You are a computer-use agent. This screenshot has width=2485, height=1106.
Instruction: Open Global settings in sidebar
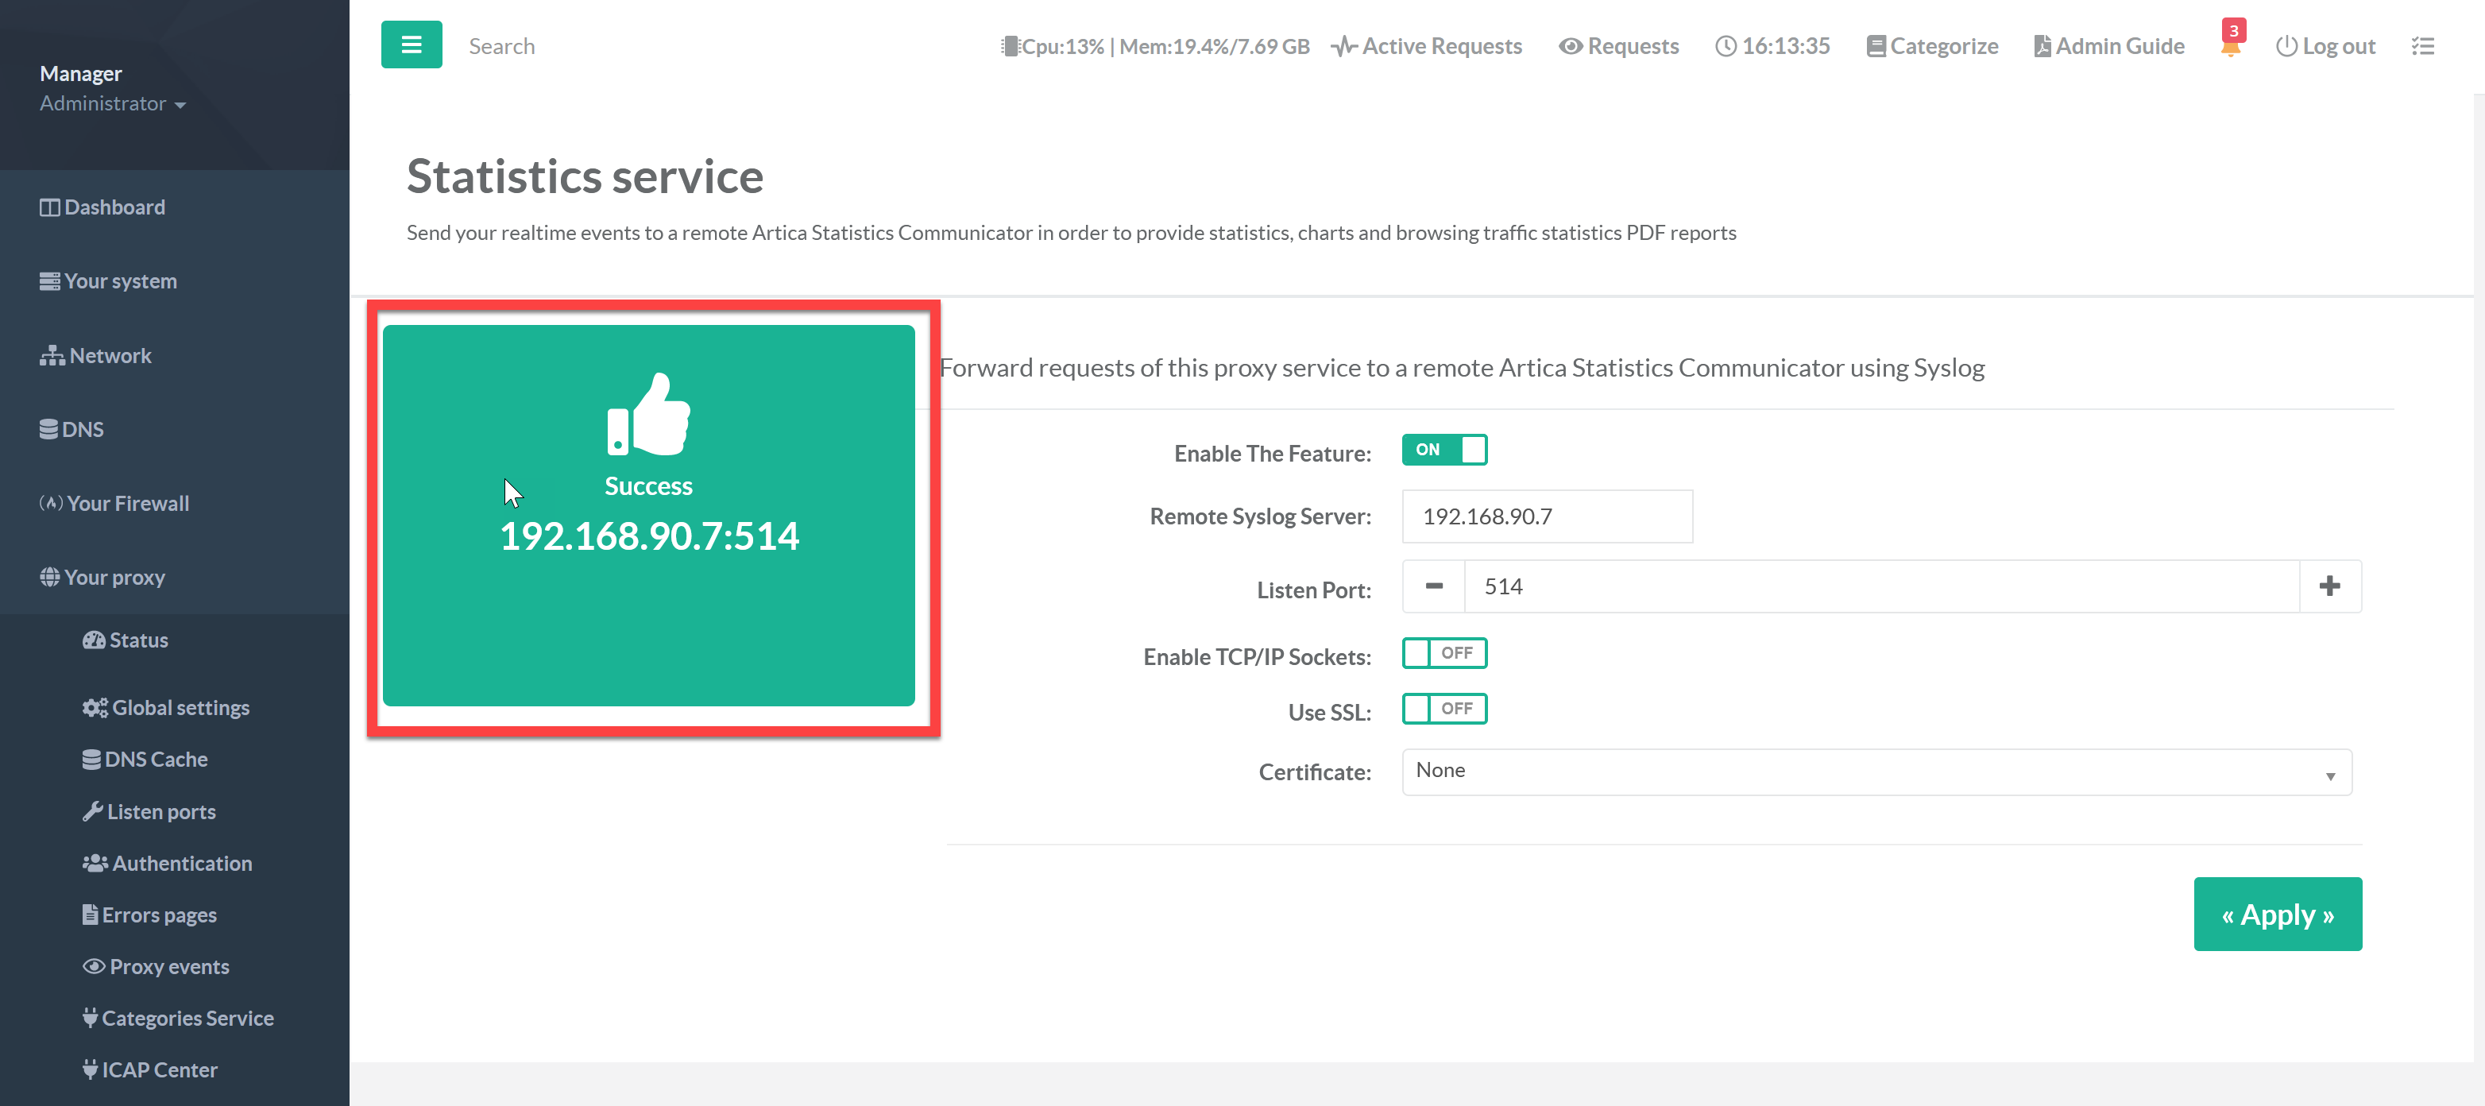click(x=180, y=707)
